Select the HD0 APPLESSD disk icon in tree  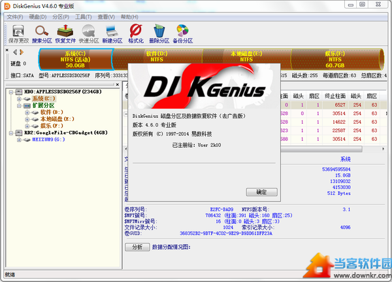click(19, 92)
